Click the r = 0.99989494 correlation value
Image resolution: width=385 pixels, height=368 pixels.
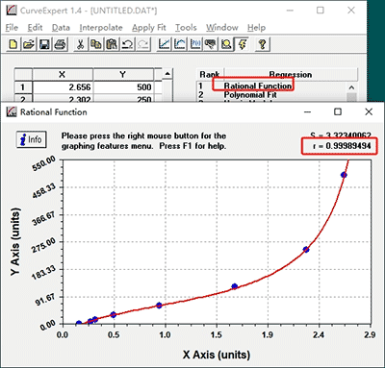coord(342,146)
